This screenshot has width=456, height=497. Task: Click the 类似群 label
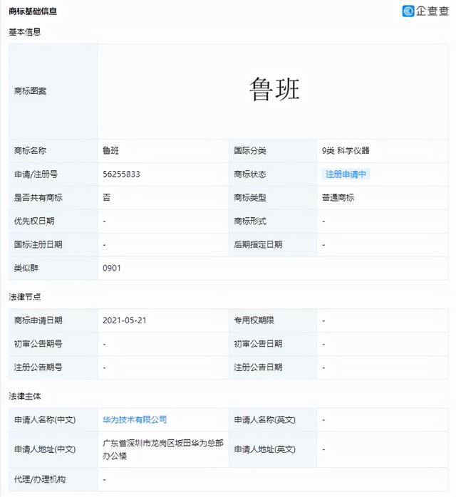pyautogui.click(x=26, y=268)
